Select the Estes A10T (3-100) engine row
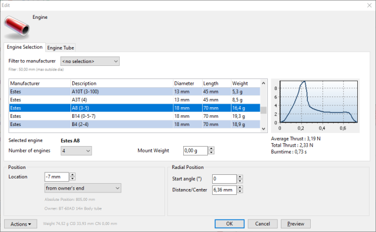Screen dimensions: 376x232 tap(135, 92)
